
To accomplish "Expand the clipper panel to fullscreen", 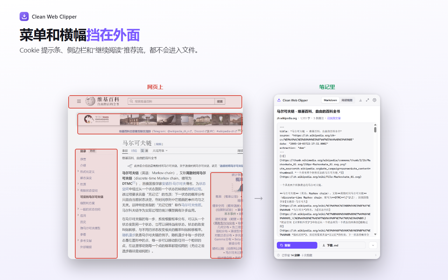I will click(x=367, y=100).
